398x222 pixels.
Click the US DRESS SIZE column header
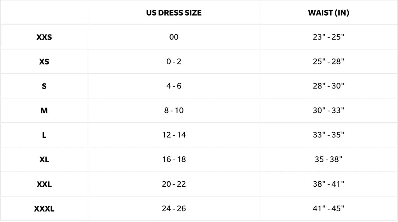click(x=174, y=13)
